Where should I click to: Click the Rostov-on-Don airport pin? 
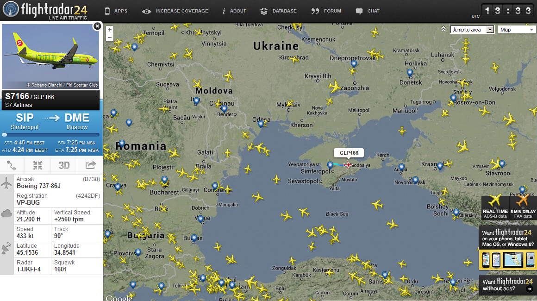tap(453, 99)
